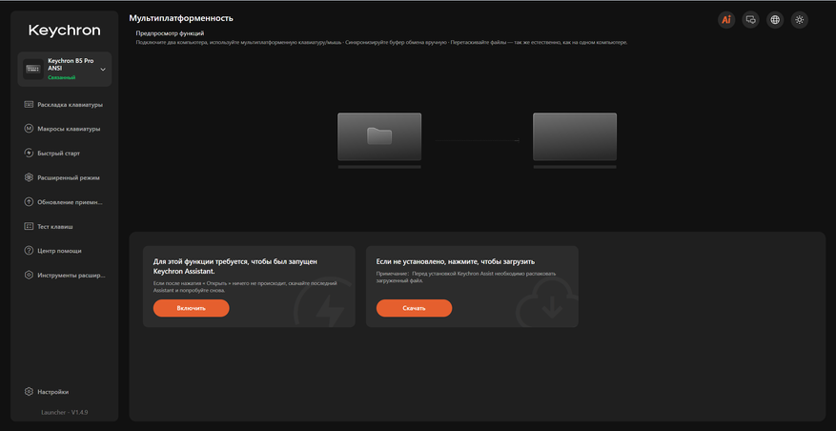The height and width of the screenshot is (431, 836).
Task: Open Настройки settings gear
Action: pos(29,392)
